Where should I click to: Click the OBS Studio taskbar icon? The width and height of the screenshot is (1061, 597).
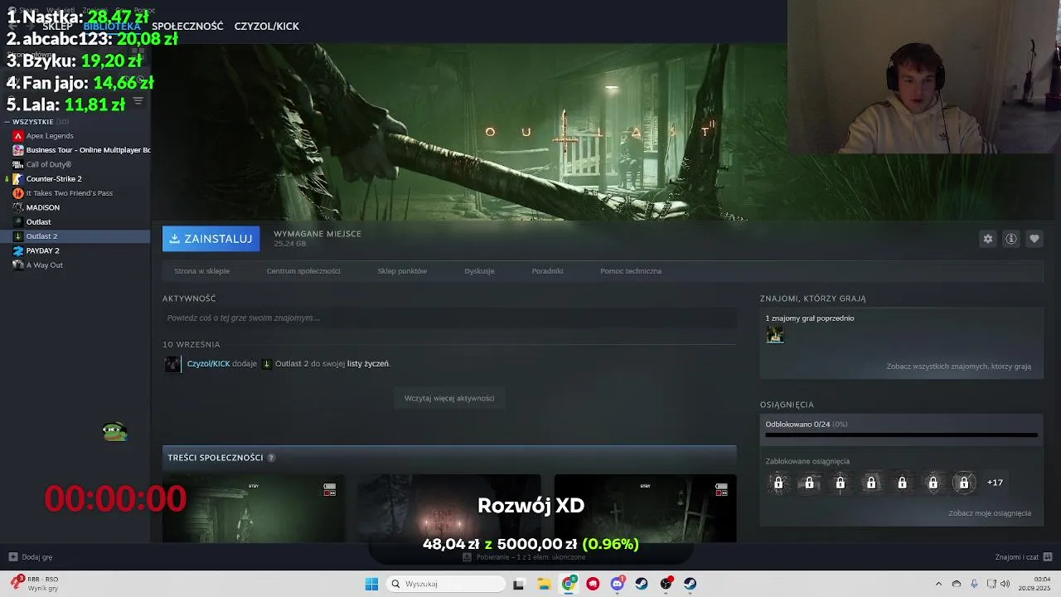(x=666, y=584)
